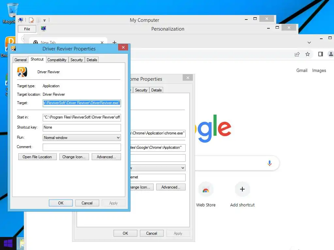Image resolution: width=334 pixels, height=250 pixels.
Task: Bookmark this tab with the star icon
Action: click(x=307, y=54)
